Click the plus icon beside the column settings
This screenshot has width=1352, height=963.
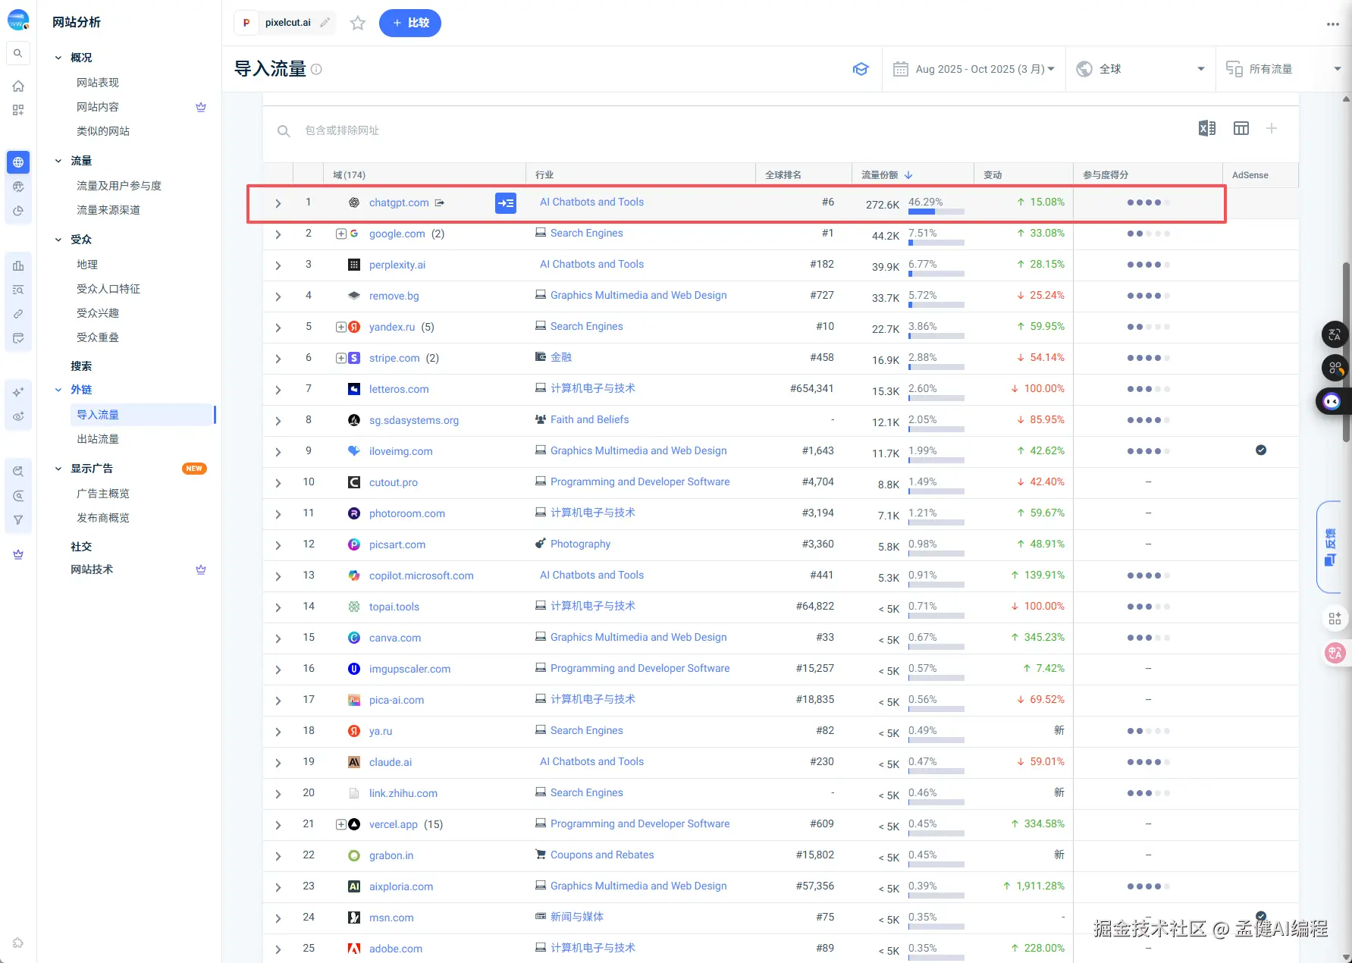pos(1272,129)
